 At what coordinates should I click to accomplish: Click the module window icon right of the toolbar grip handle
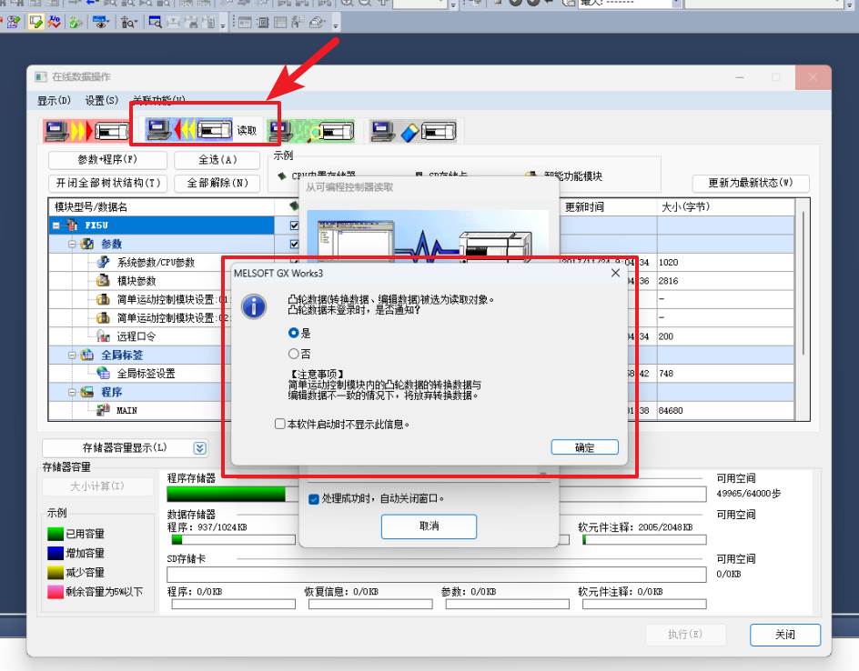[x=245, y=23]
